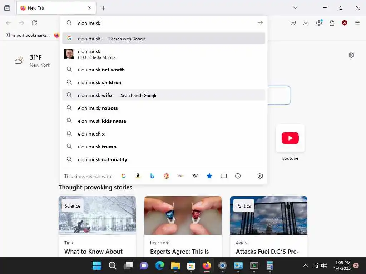Select suggestion elon musk kids name
Screen dimensions: 366x274
(164, 121)
